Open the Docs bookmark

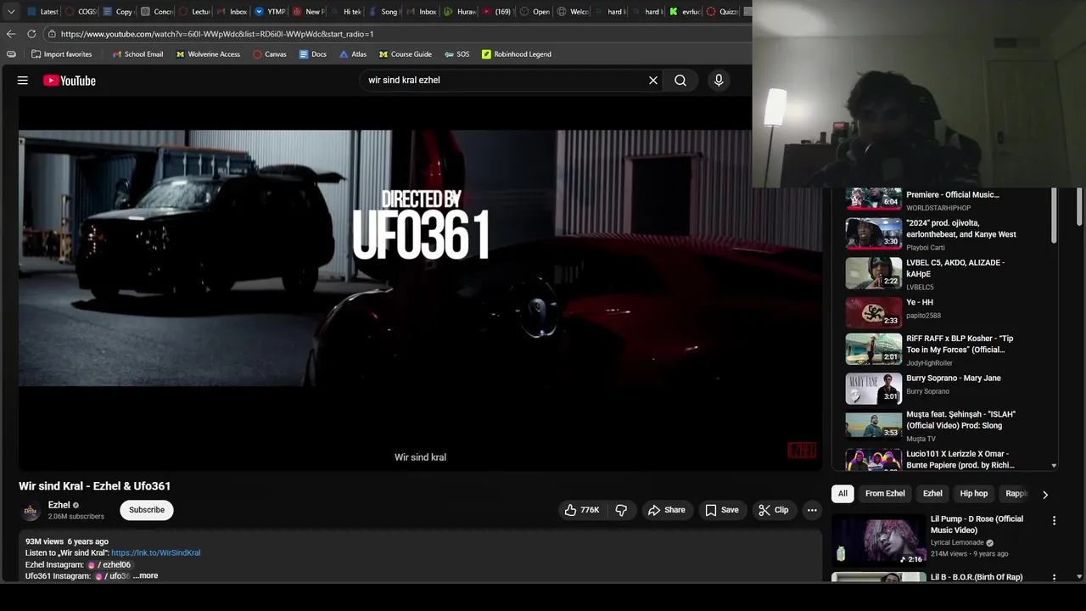click(x=313, y=54)
